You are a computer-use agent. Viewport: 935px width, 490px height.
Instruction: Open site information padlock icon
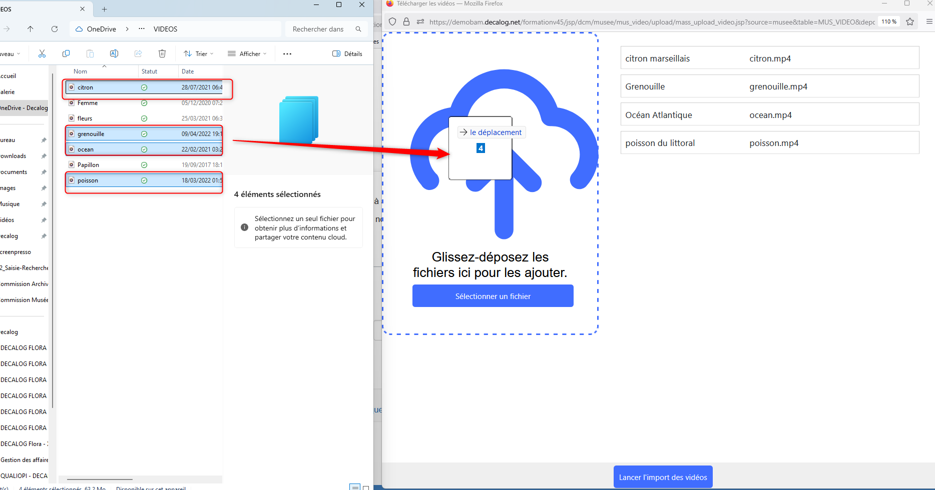coord(406,21)
